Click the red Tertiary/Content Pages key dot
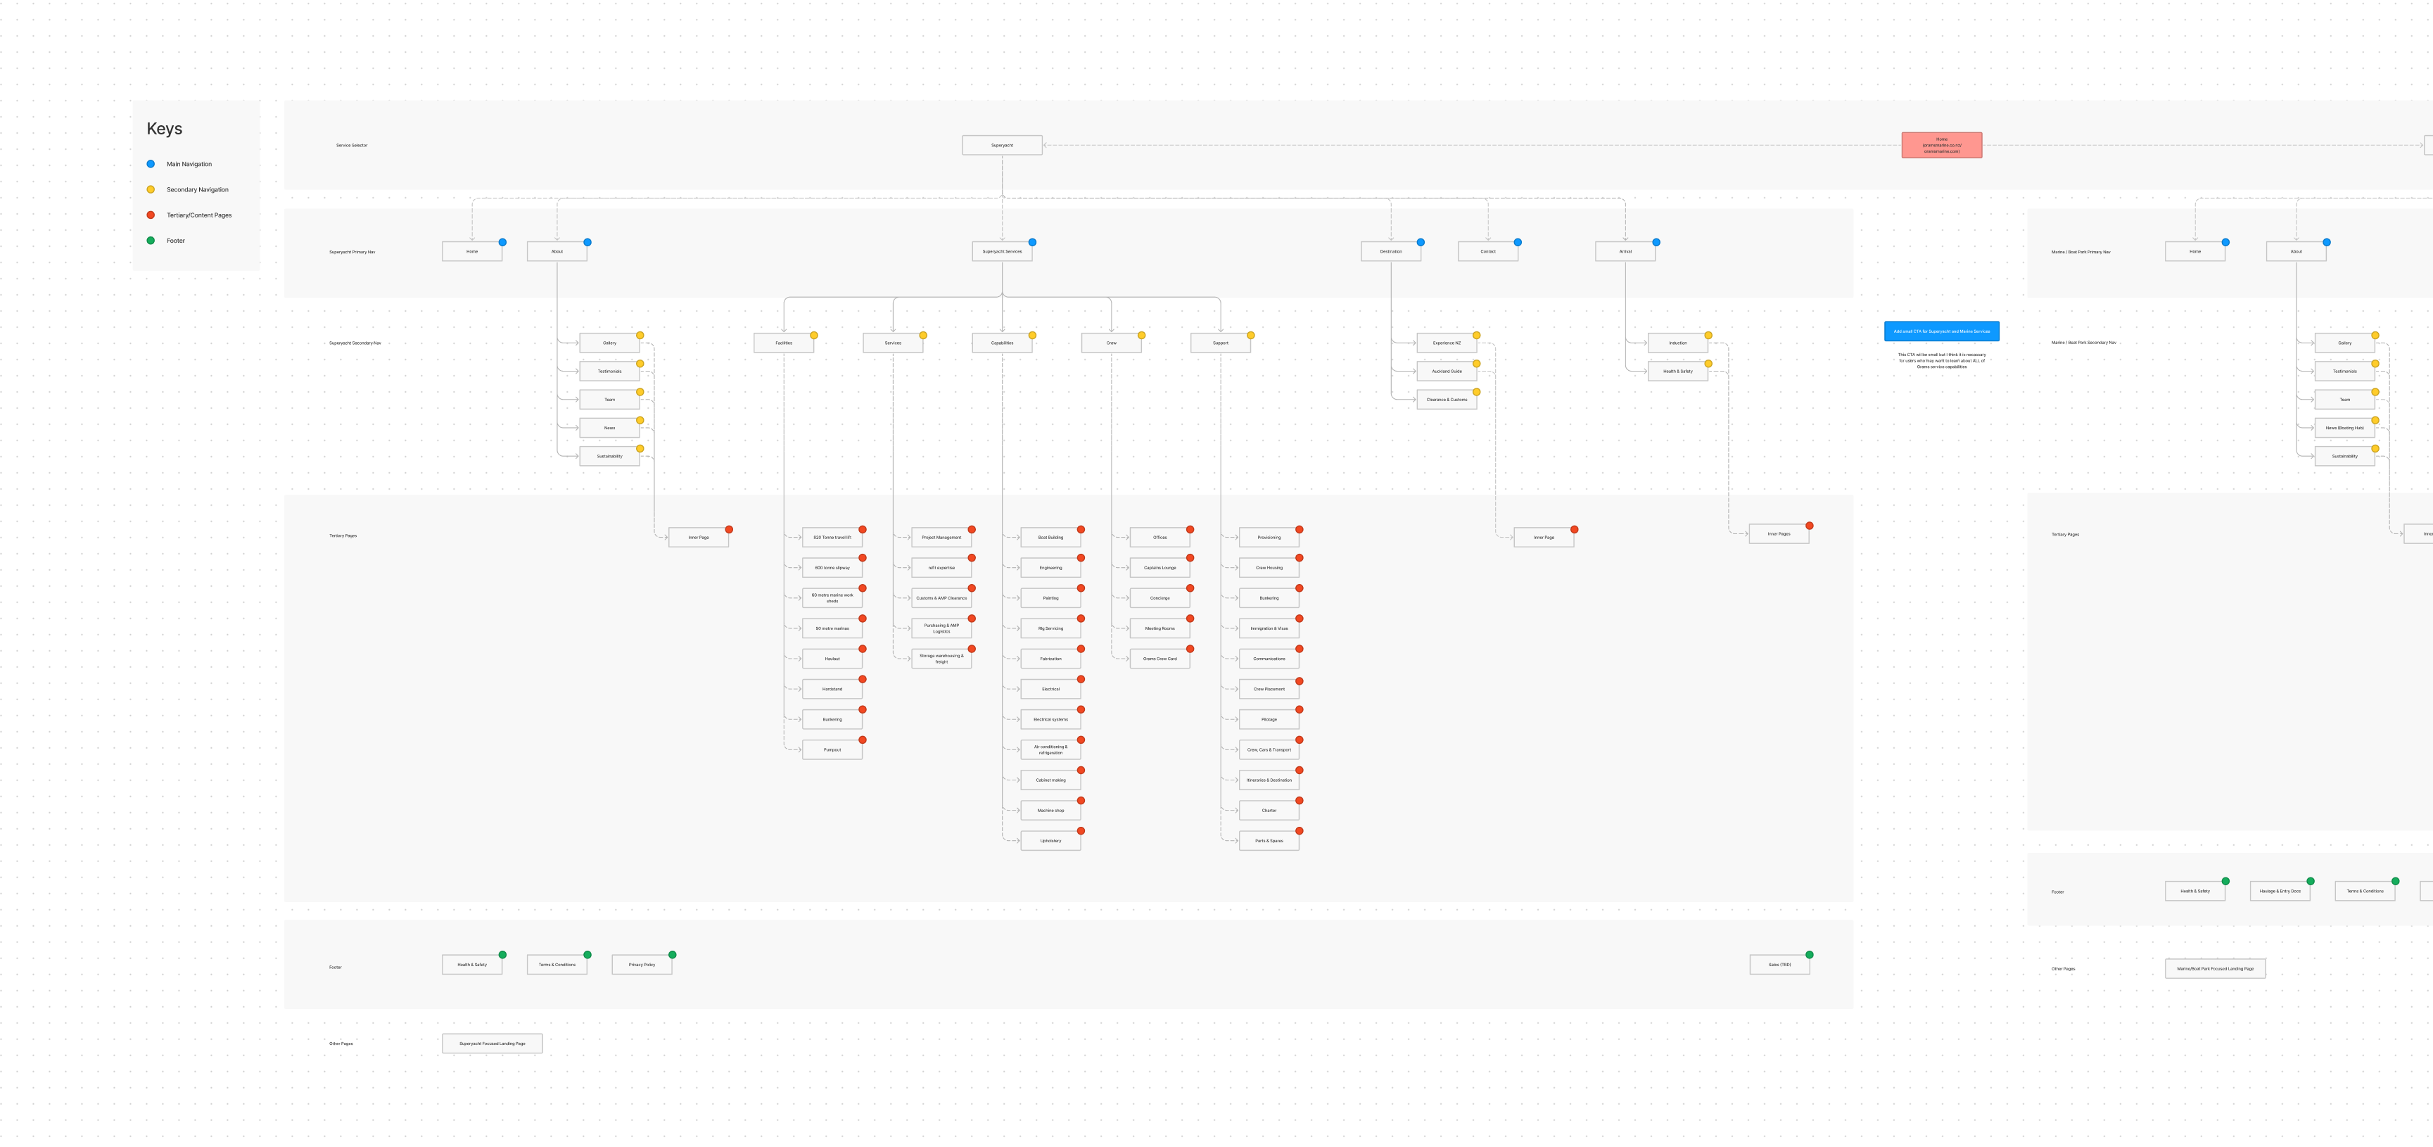The height and width of the screenshot is (1147, 2433). click(x=150, y=215)
